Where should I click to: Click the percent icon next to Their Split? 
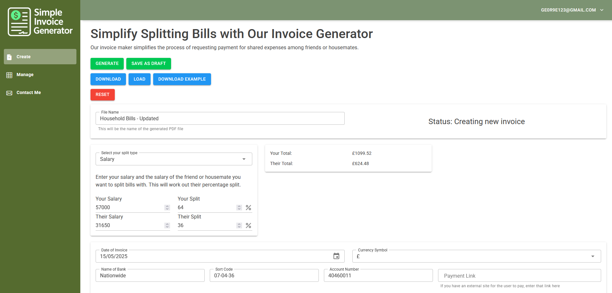(x=248, y=225)
